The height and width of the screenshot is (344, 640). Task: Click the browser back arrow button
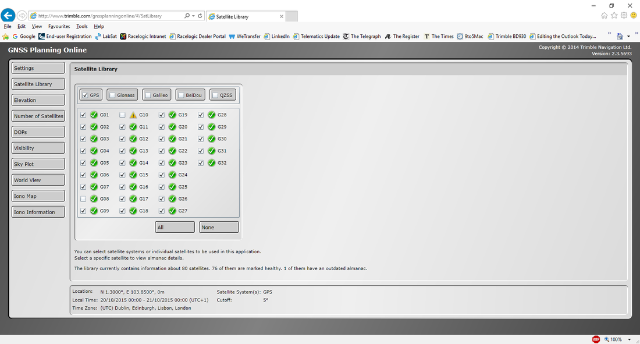8,16
